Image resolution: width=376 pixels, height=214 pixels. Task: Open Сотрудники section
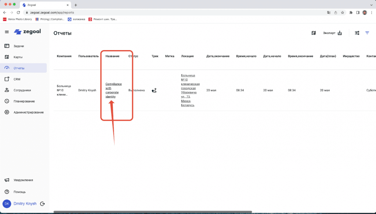pos(22,90)
